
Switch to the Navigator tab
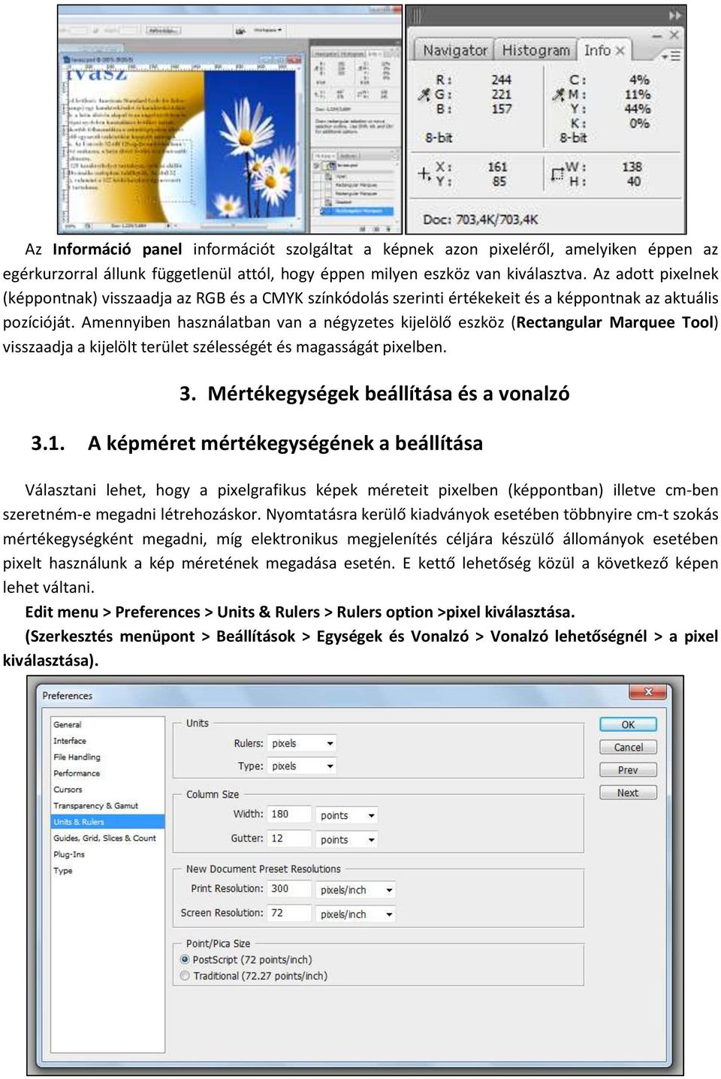point(454,50)
